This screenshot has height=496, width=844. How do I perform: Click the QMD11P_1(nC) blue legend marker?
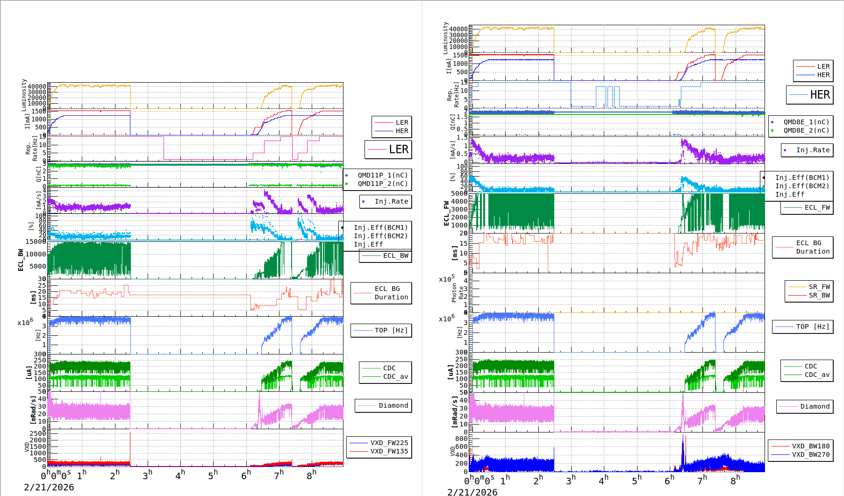[x=346, y=176]
